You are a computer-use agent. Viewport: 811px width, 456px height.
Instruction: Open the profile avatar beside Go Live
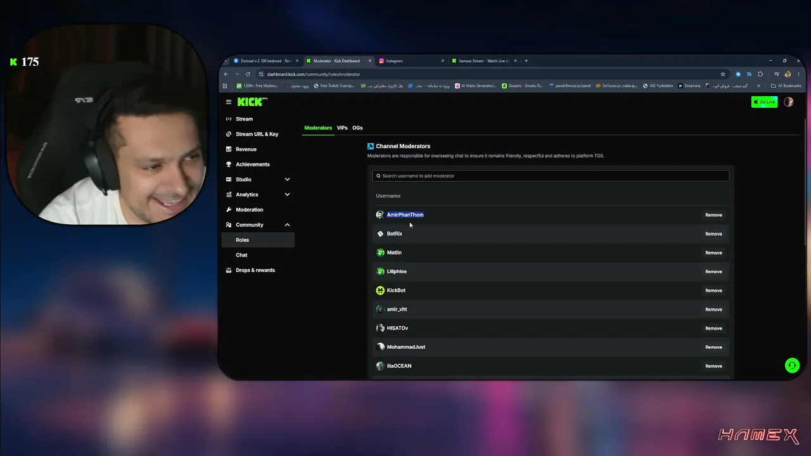pos(789,102)
